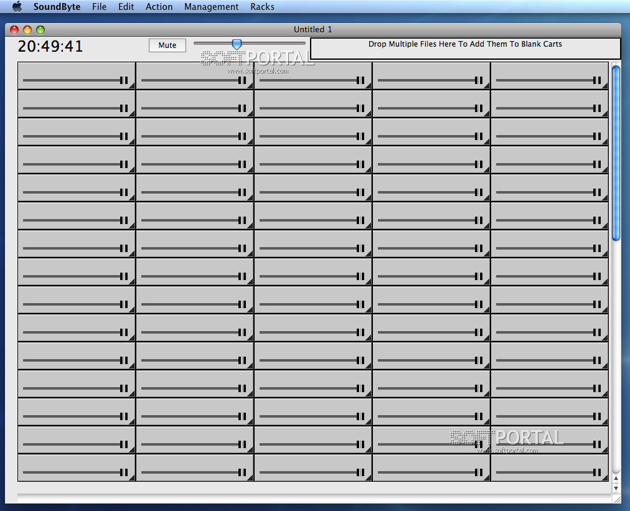Open corner triangle of sixth row, fourth column cart
This screenshot has height=511, width=630.
487,226
